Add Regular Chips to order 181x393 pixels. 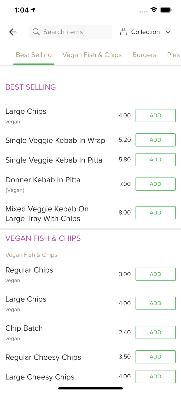tap(155, 274)
